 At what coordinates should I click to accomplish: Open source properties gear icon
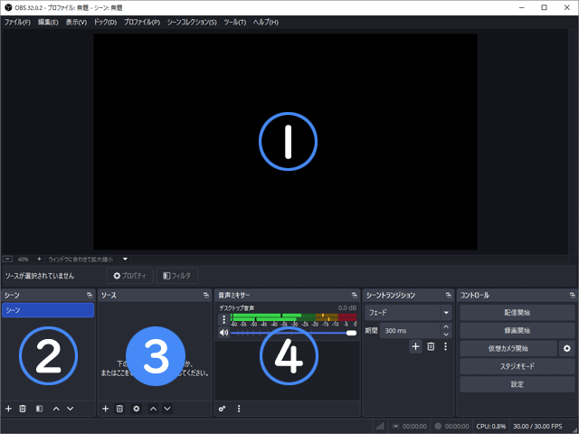(136, 409)
